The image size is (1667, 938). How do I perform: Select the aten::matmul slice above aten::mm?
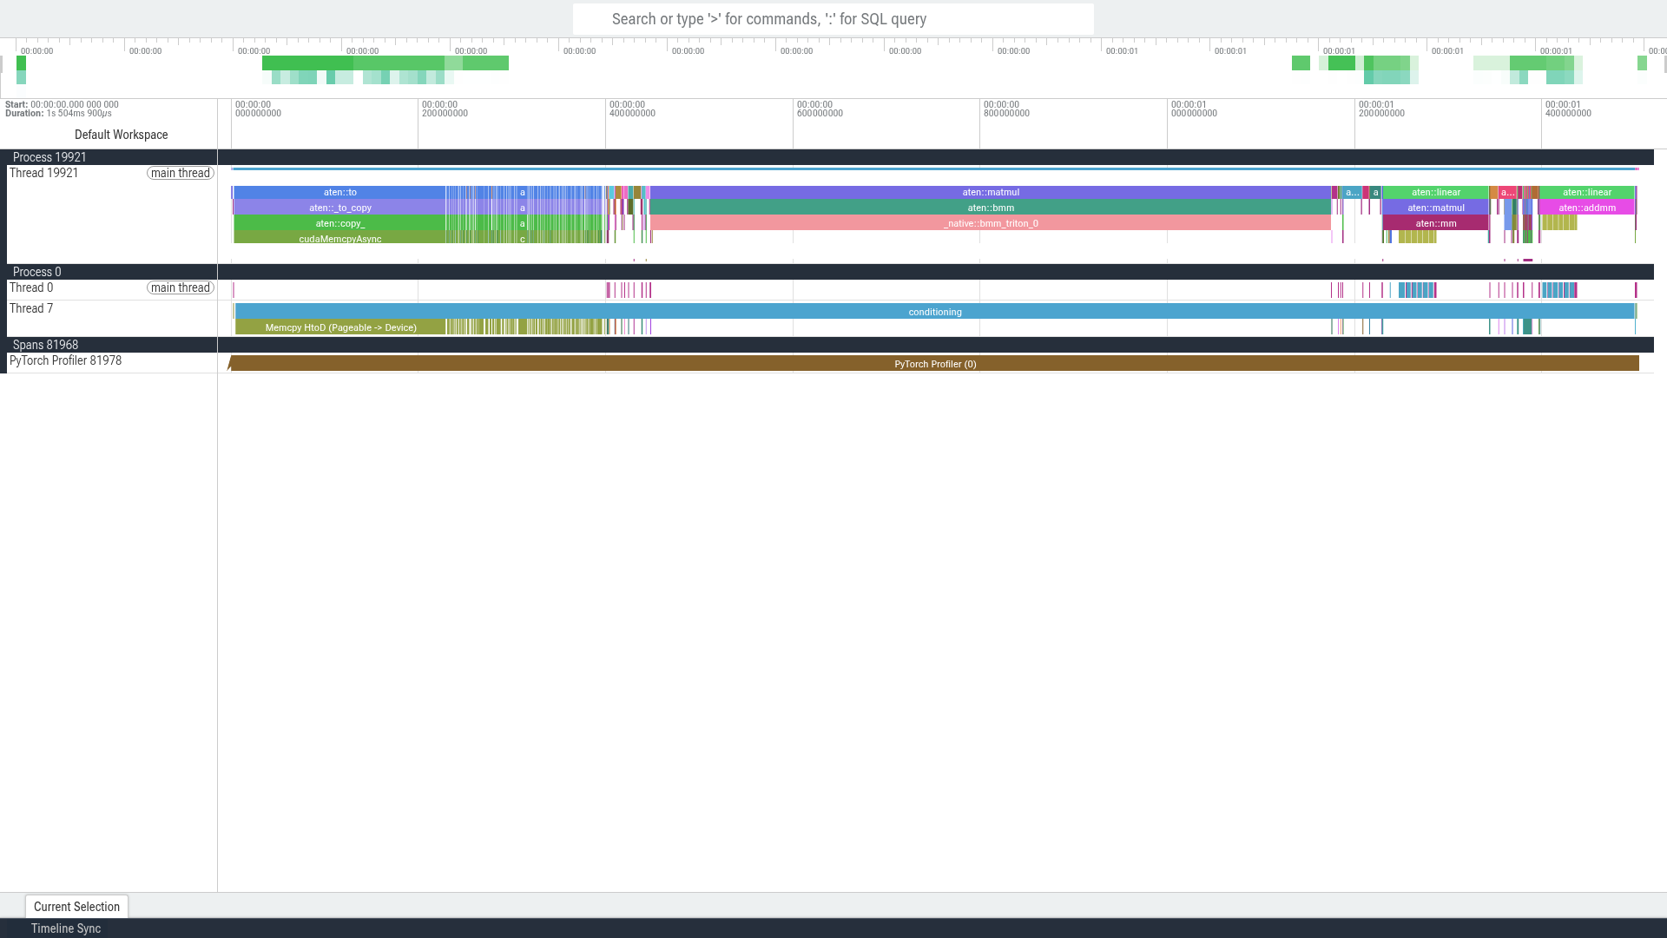click(x=1435, y=208)
